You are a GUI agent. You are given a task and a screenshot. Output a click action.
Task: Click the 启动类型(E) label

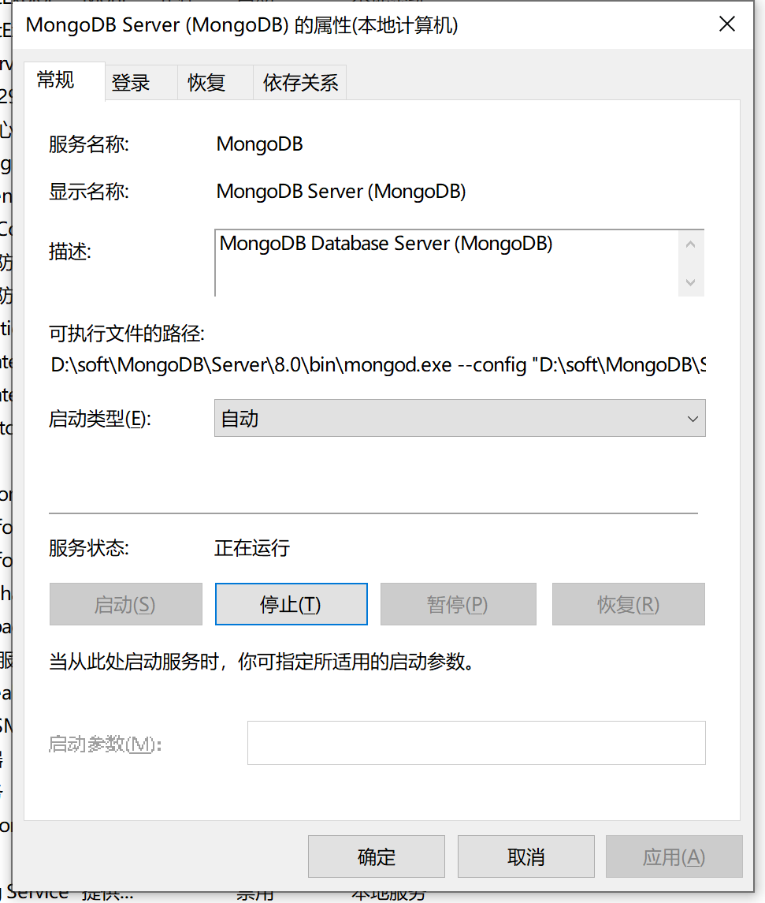[x=99, y=419]
